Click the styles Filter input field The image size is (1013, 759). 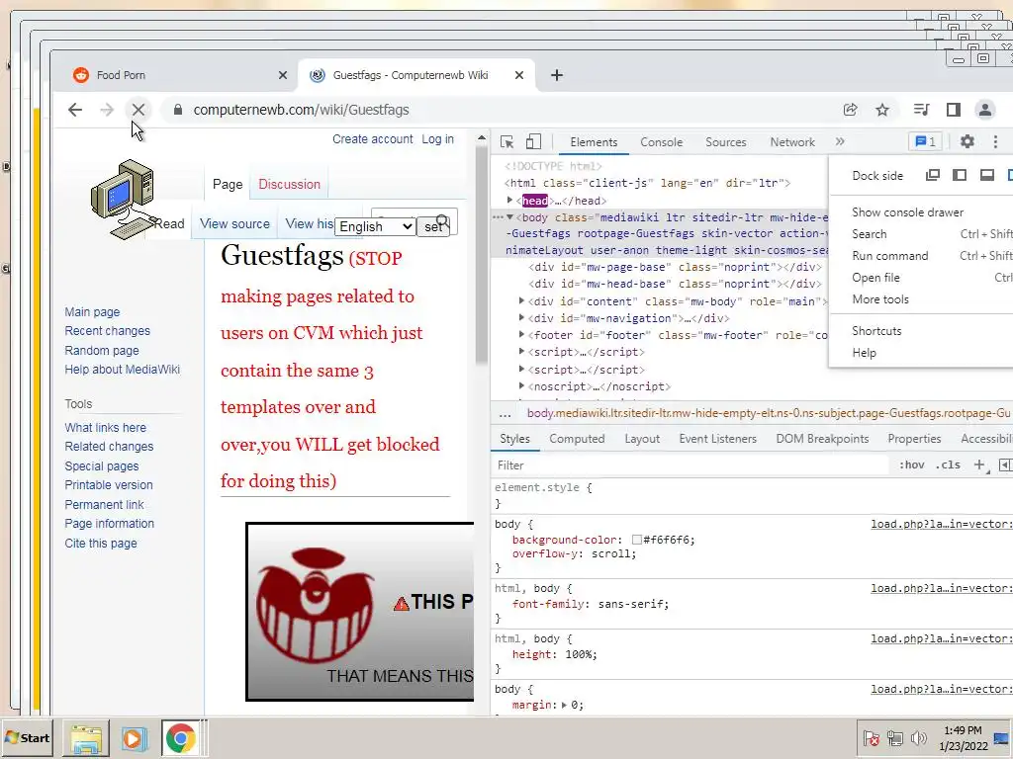[x=691, y=465]
